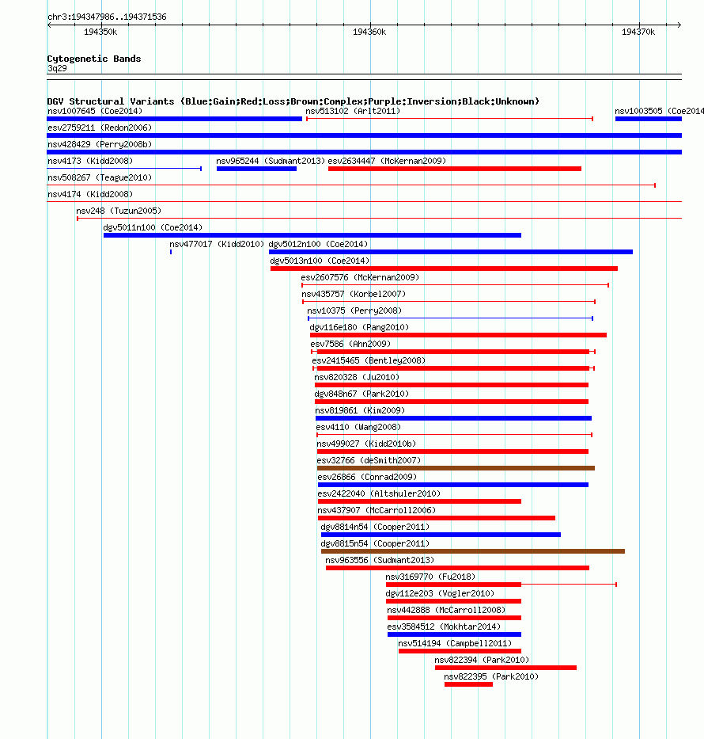
Task: Click esv2607576 (McKernan2009) label
Action: click(x=360, y=277)
